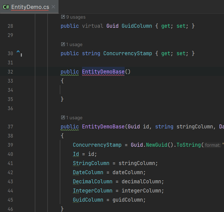Click the C# file icon in the tab

click(6, 7)
